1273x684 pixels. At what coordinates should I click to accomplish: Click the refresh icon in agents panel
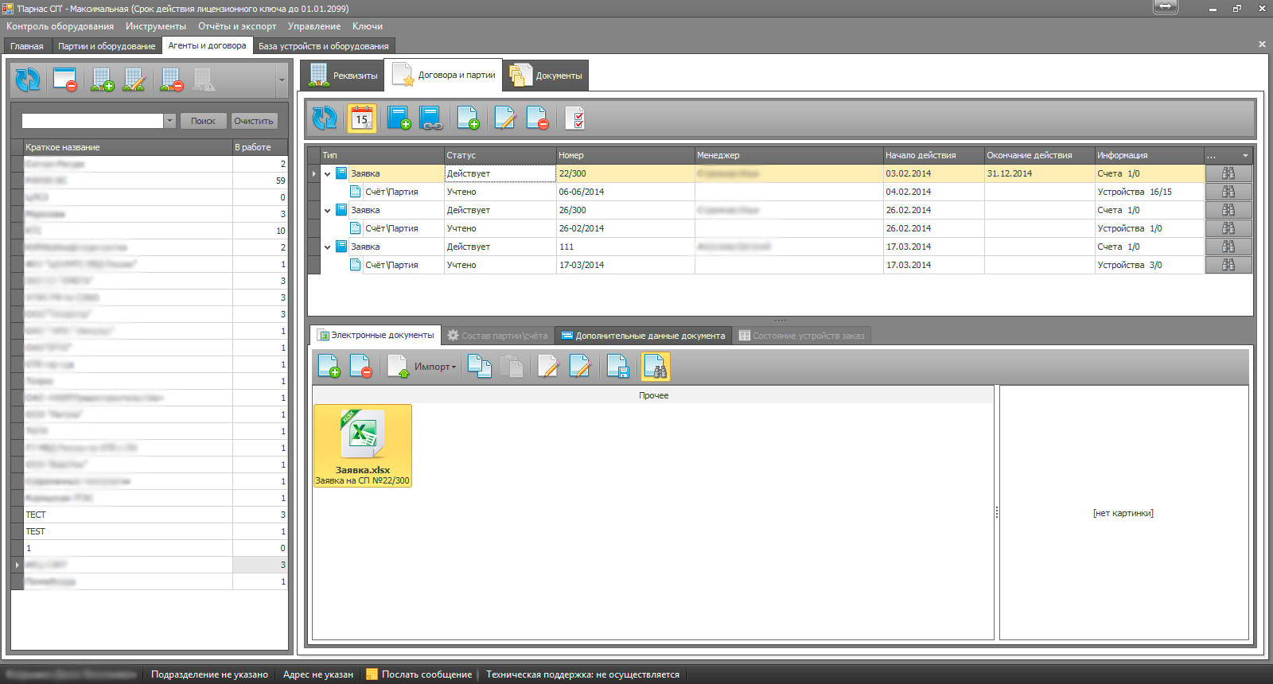(x=28, y=80)
